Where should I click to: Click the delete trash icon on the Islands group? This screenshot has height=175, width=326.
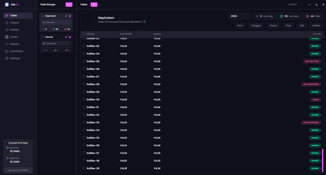point(69,37)
